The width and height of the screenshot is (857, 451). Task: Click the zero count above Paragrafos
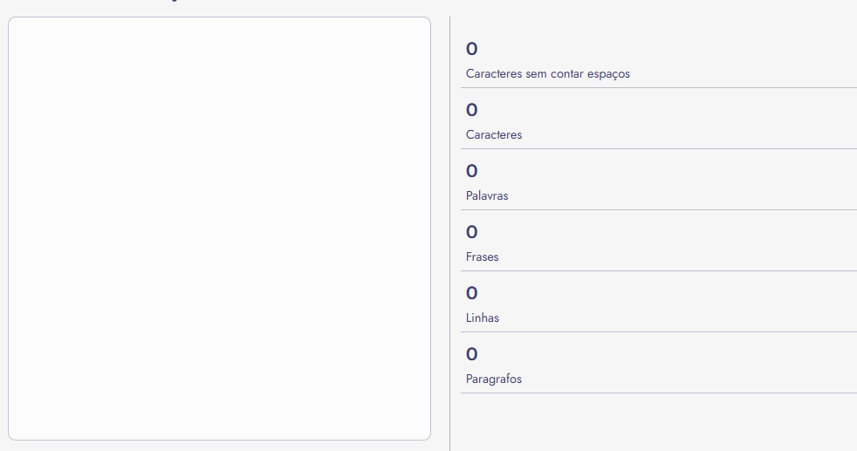click(471, 355)
